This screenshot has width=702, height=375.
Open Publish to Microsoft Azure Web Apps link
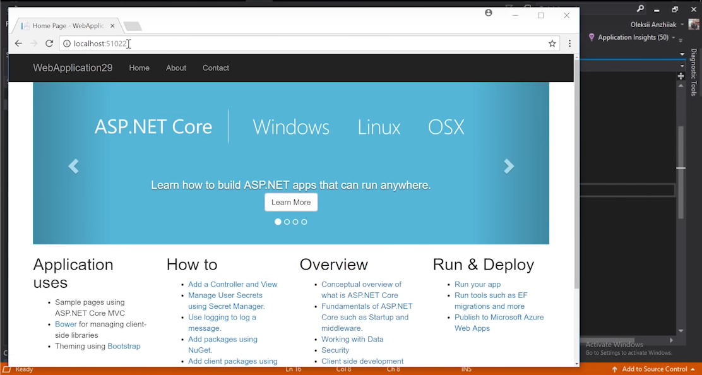point(499,323)
